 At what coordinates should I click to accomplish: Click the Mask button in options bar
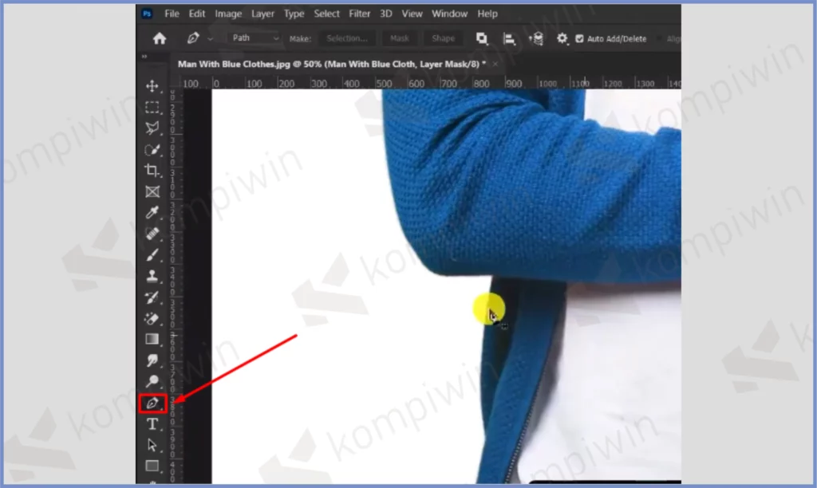400,38
